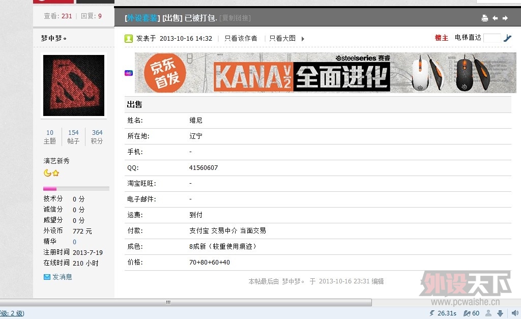Send a message via 发消息 link
This screenshot has height=319, width=521.
[x=62, y=277]
